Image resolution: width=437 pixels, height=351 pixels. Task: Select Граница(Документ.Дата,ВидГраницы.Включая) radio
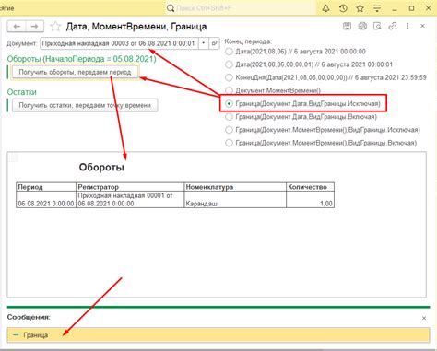(229, 117)
